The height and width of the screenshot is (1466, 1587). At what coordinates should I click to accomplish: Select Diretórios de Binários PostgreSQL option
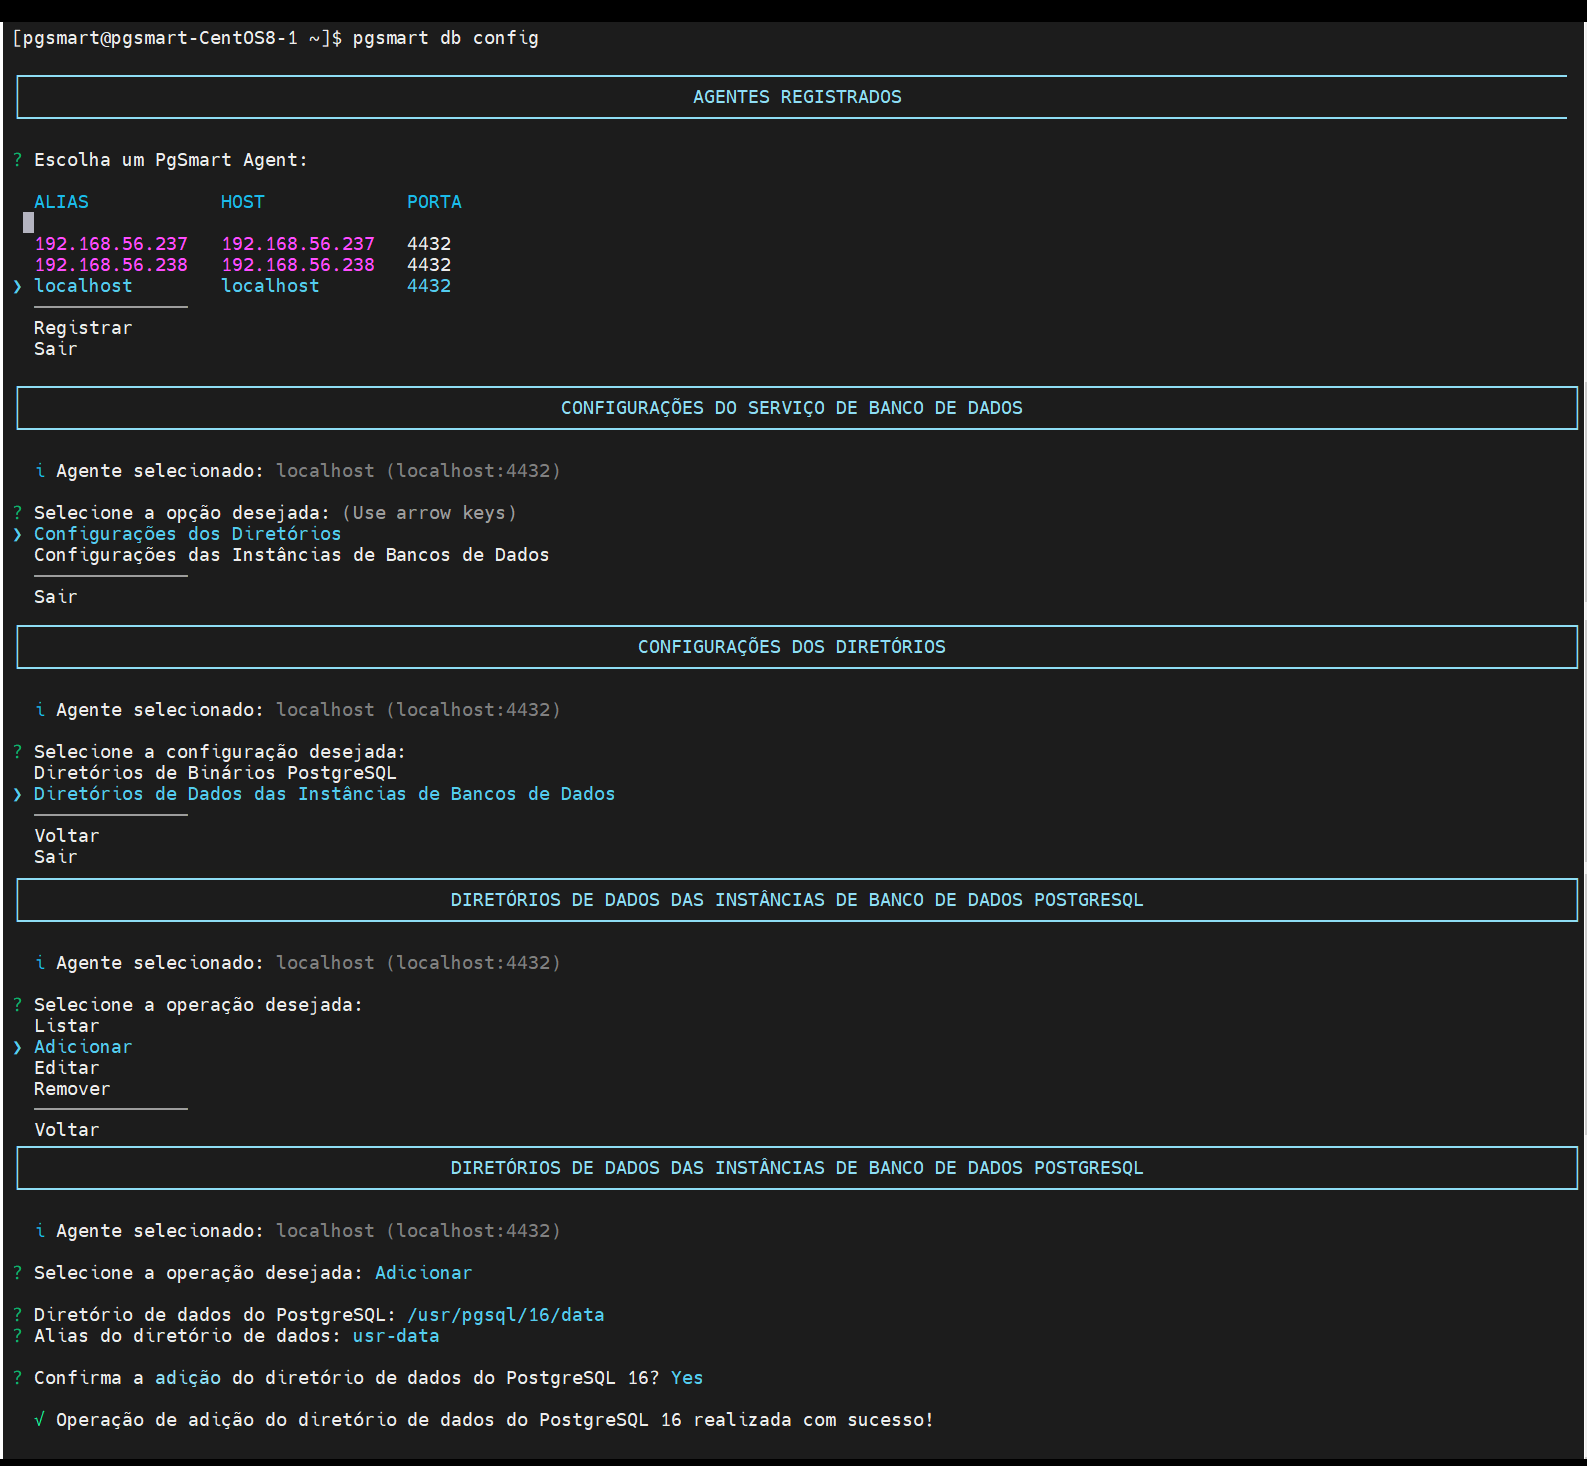click(215, 773)
